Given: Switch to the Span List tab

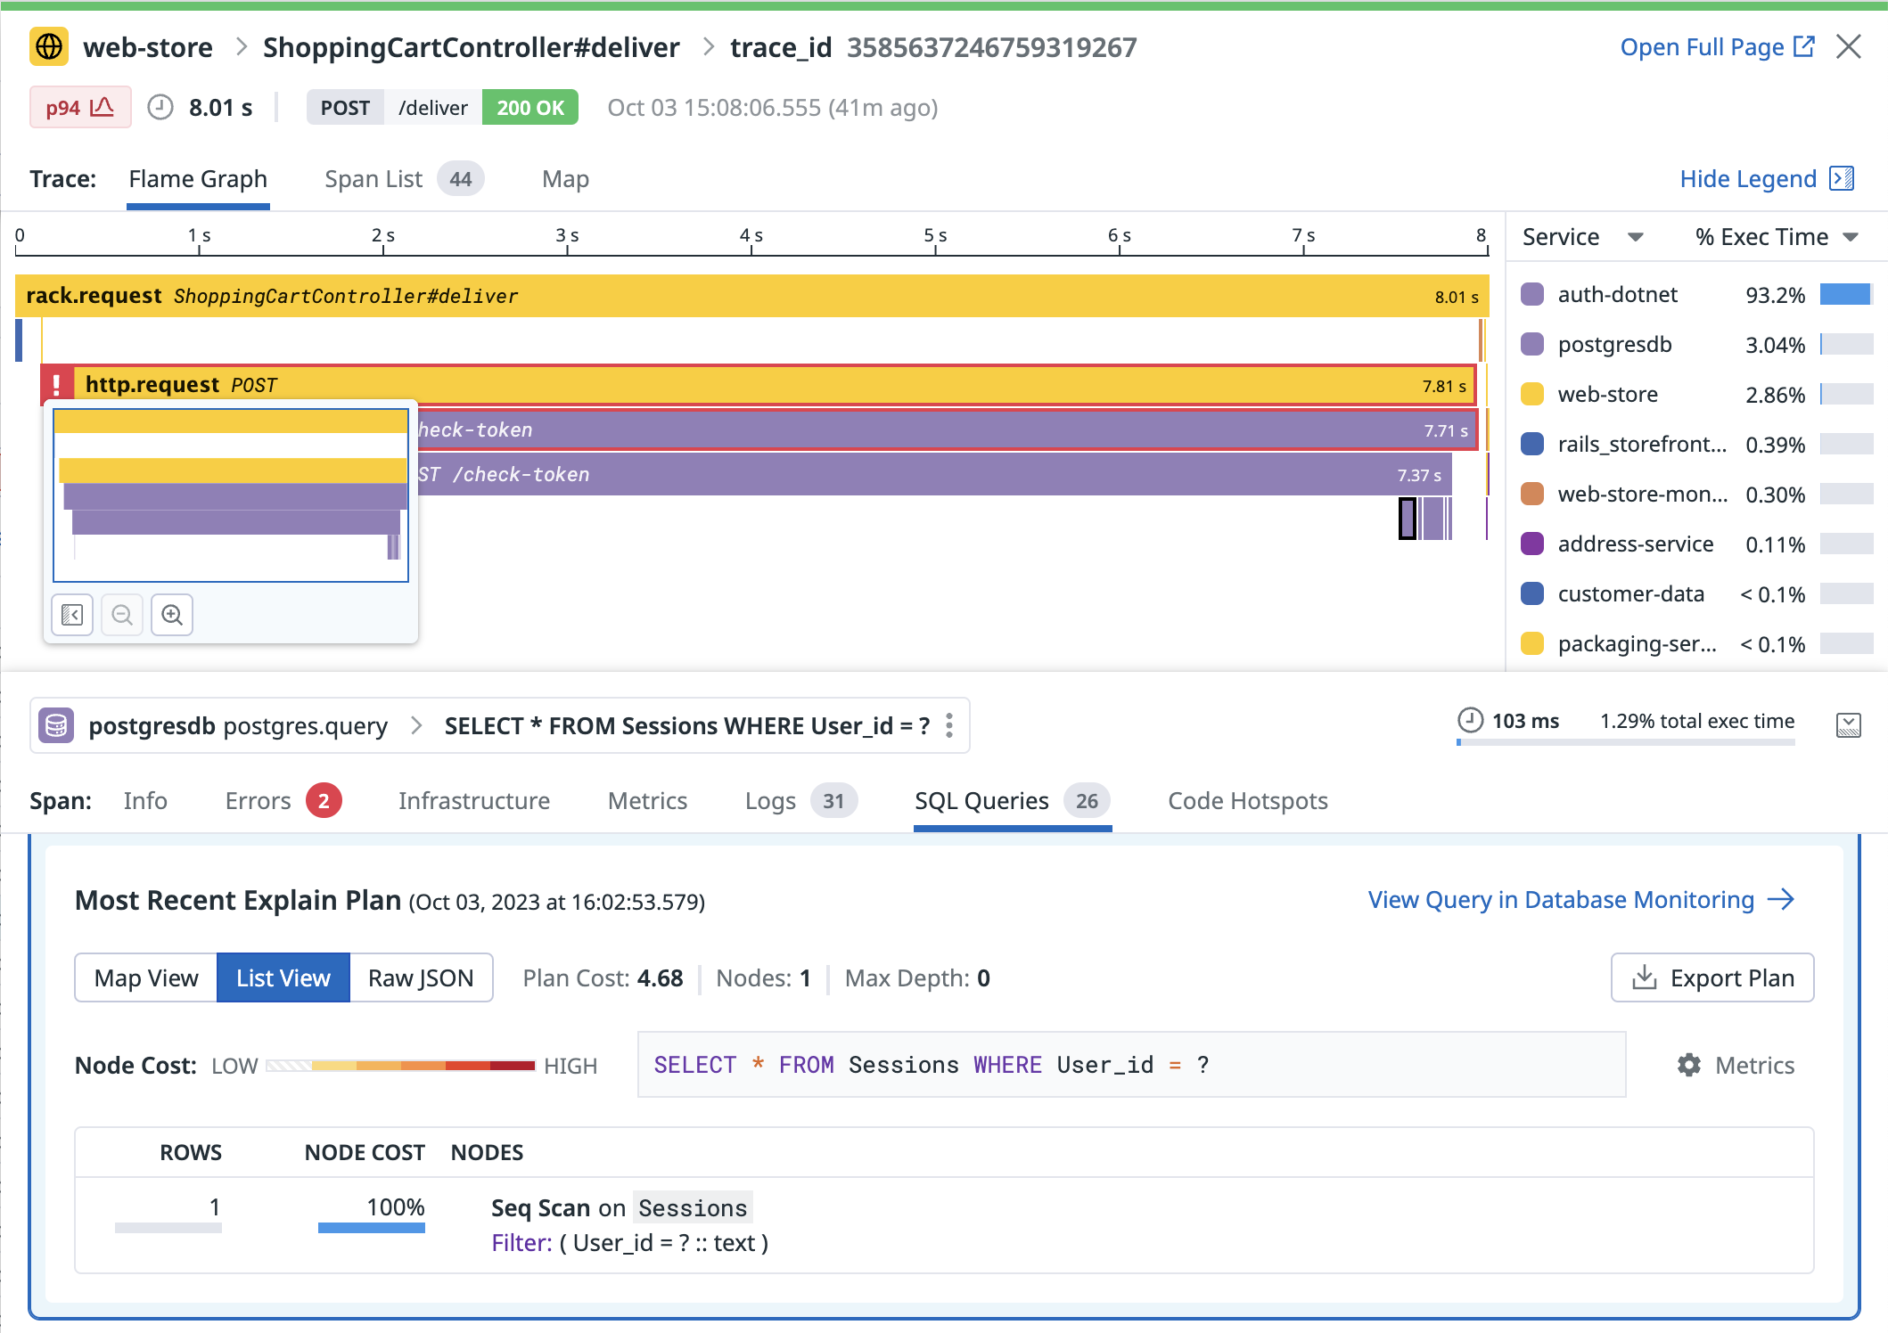Looking at the screenshot, I should (373, 178).
